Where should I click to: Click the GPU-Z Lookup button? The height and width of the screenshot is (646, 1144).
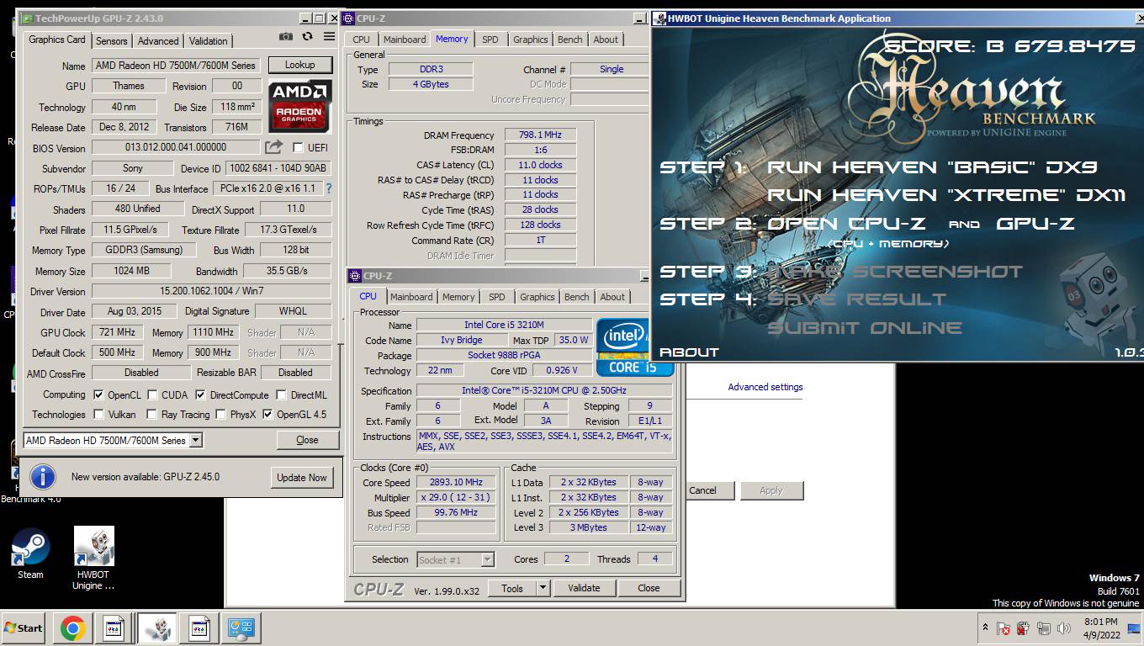click(x=299, y=65)
